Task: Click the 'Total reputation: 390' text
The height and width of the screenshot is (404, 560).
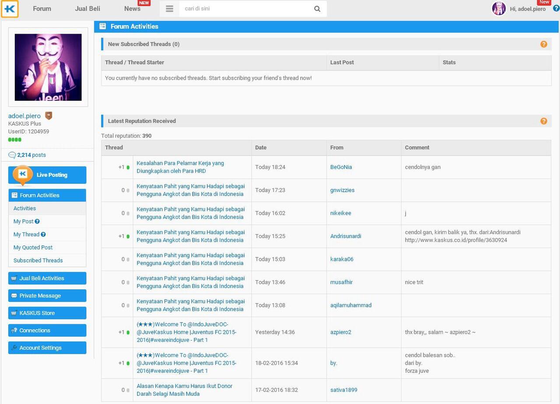Action: pos(126,136)
